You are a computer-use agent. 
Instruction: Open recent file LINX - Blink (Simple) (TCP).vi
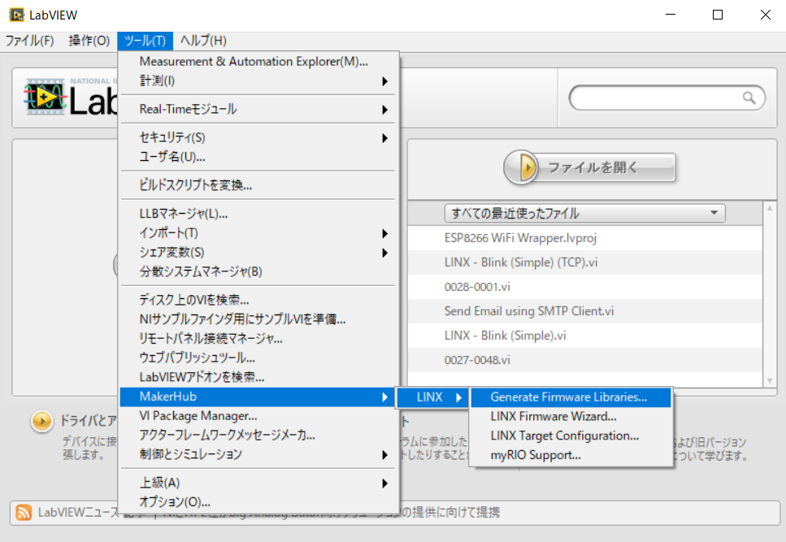585,262
